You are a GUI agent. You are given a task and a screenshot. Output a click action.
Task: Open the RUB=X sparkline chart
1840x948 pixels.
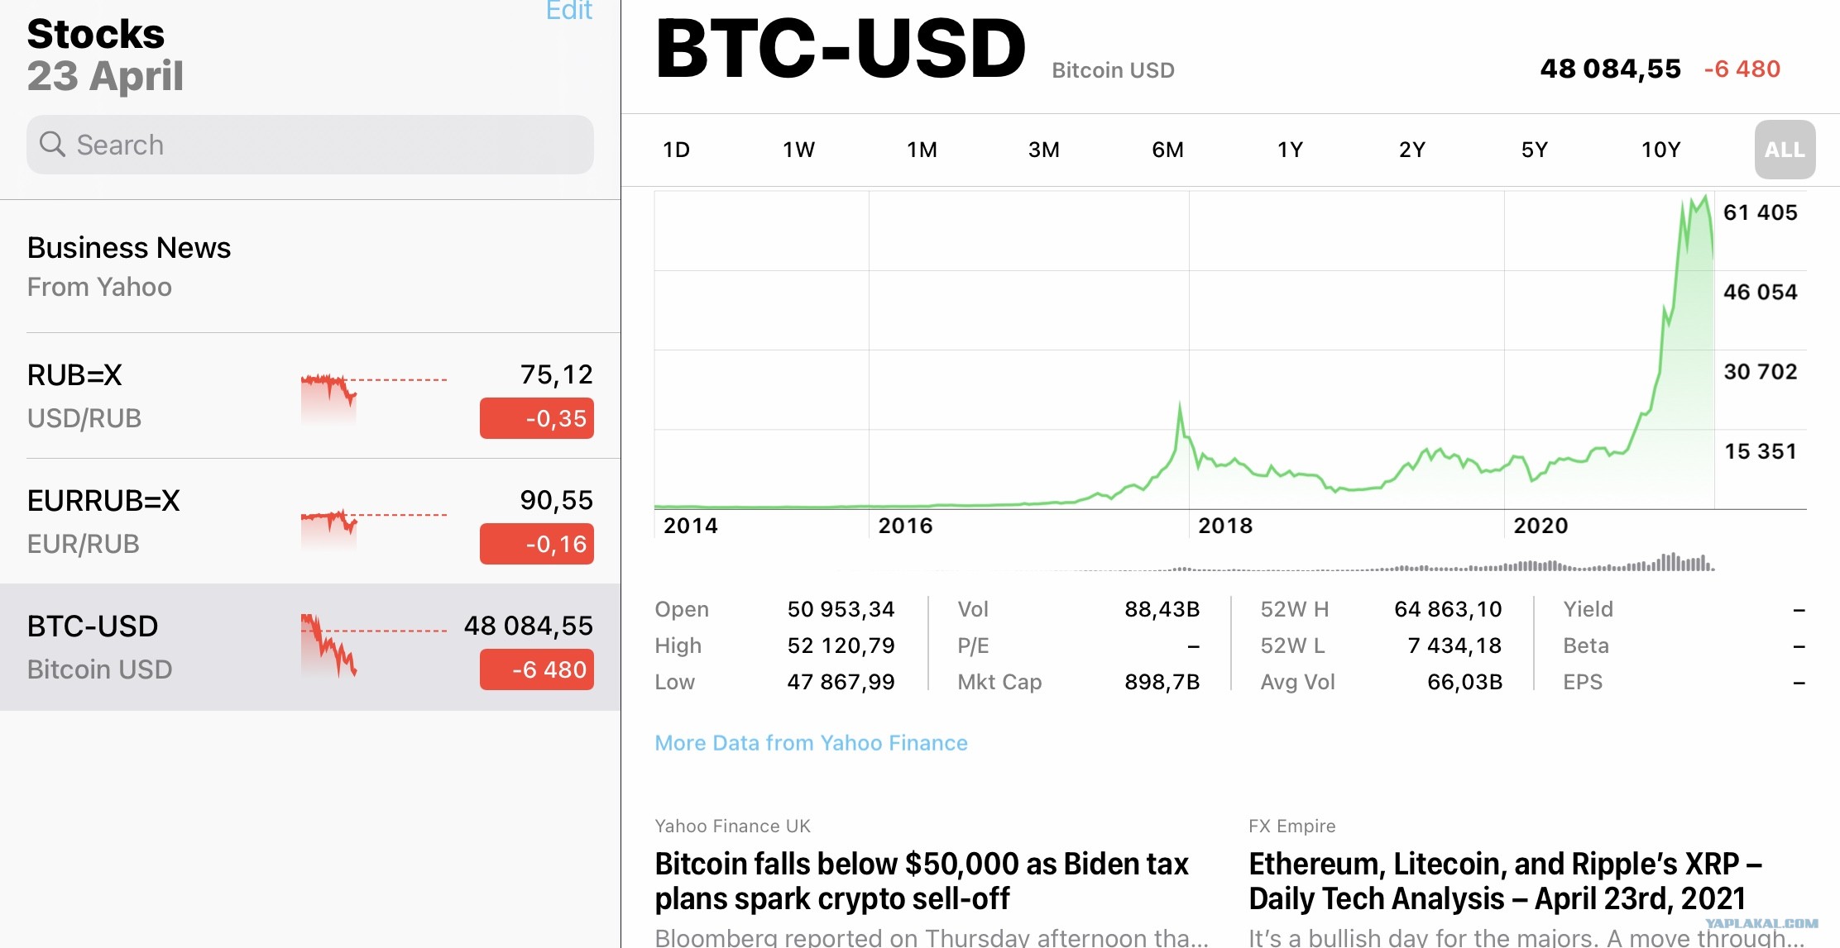pos(373,397)
